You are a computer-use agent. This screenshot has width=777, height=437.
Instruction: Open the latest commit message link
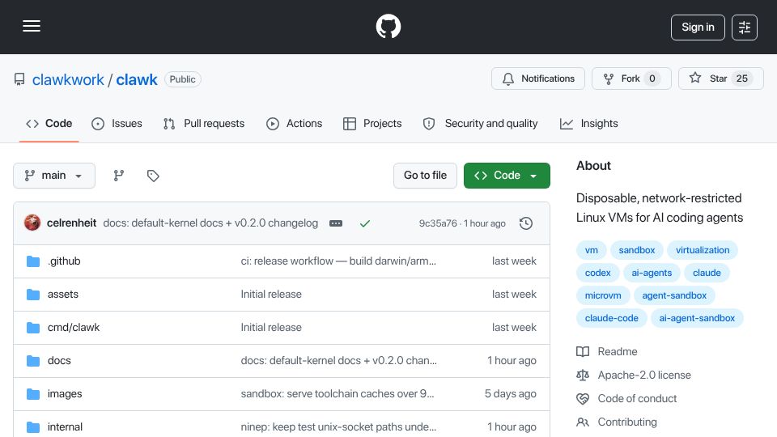[x=210, y=223]
